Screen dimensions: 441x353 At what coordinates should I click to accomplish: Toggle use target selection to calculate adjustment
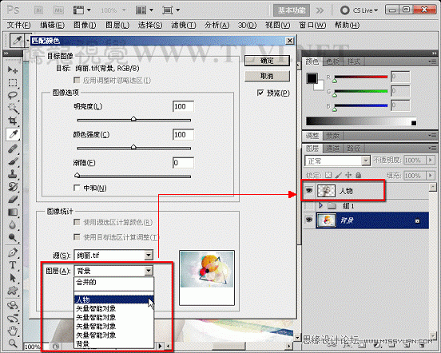coord(77,237)
